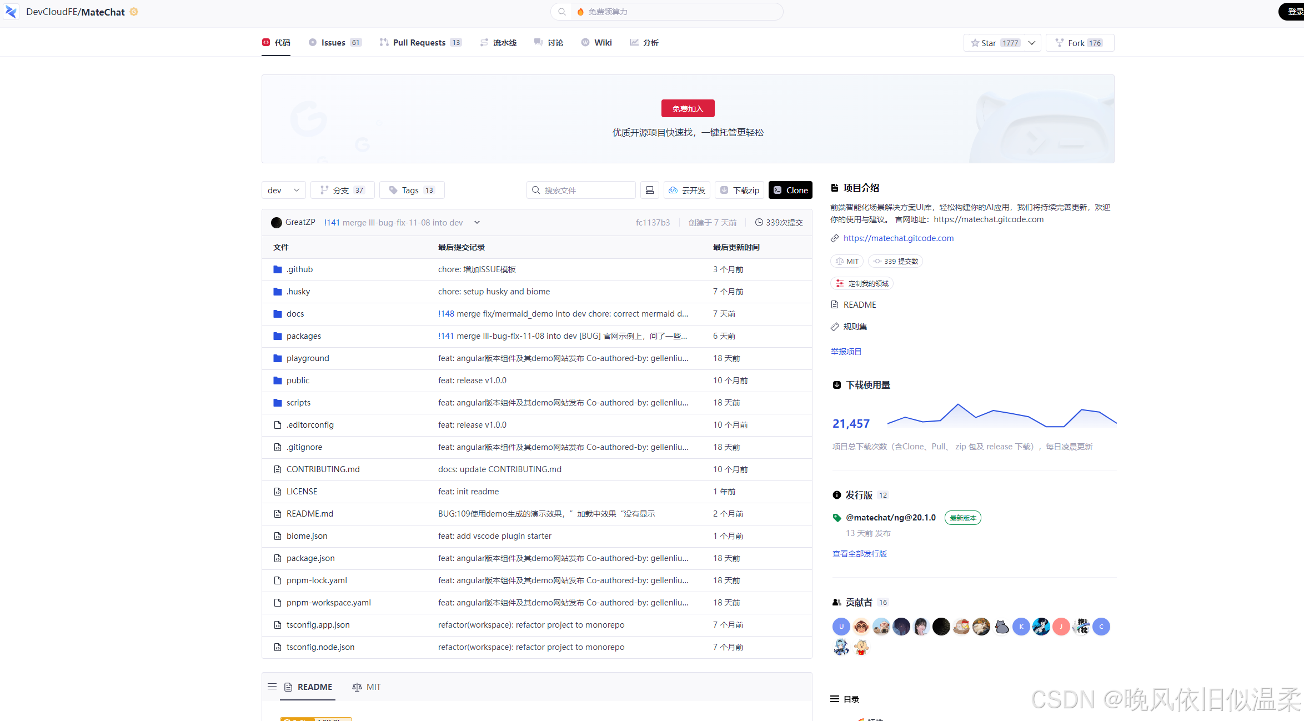Screen dimensions: 1304x721
Task: Open the matechat.gitcode.com website link
Action: click(x=898, y=238)
